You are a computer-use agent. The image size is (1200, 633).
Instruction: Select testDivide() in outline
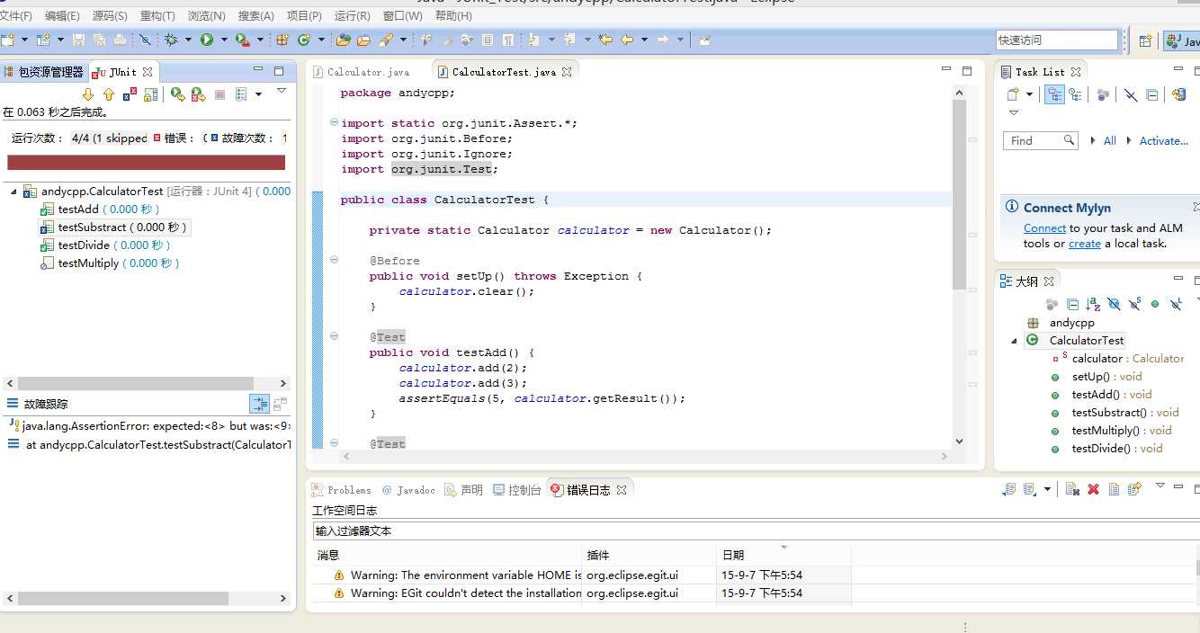pos(1106,449)
